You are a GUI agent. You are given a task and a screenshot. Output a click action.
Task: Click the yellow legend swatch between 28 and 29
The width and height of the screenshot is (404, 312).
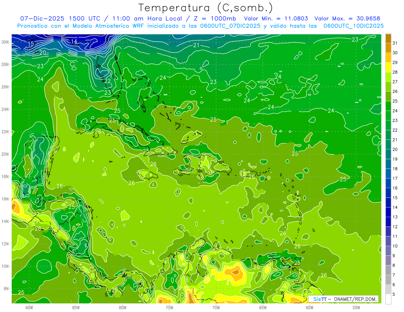click(x=388, y=67)
